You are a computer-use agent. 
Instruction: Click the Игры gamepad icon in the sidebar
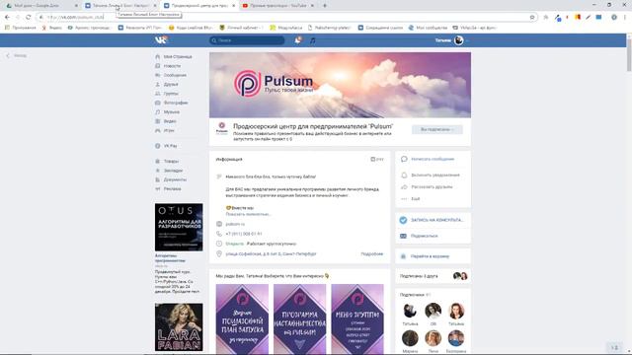(158, 131)
